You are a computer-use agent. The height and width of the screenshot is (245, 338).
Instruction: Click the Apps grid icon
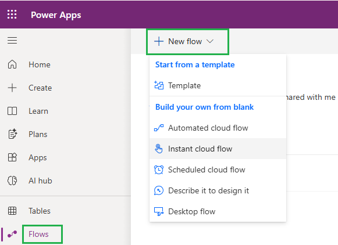12,157
